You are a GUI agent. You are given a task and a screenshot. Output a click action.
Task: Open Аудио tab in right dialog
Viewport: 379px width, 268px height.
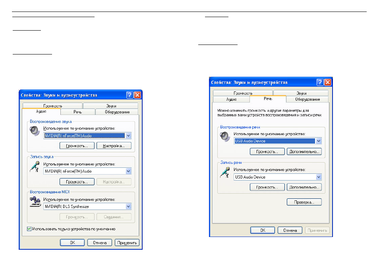(231, 99)
